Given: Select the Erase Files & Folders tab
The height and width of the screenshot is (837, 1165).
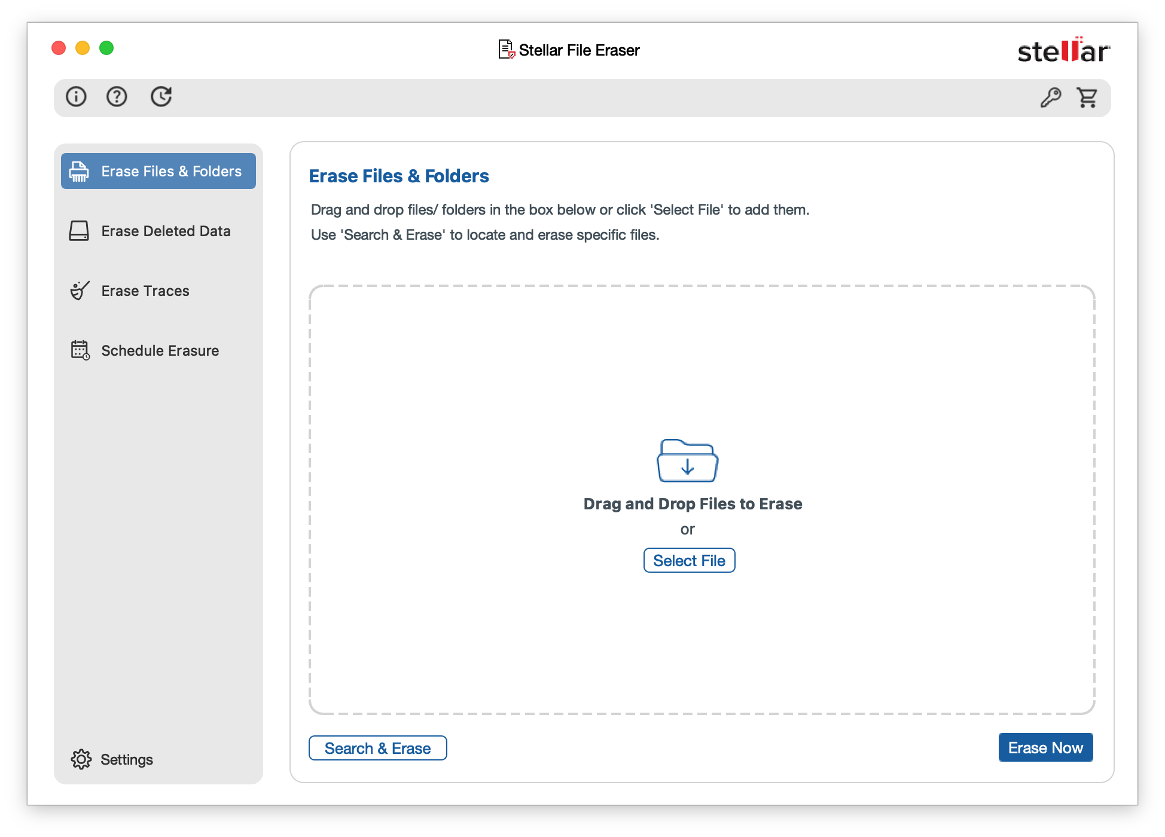Looking at the screenshot, I should coord(171,172).
